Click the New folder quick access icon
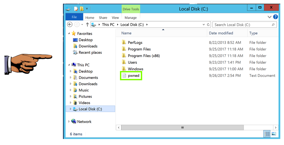284x145 pixels. point(82,9)
